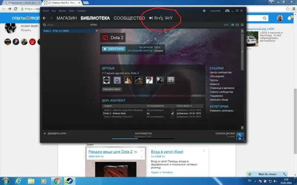Click the magnifier icon in Steam library search
The height and width of the screenshot is (185, 297).
point(44,25)
